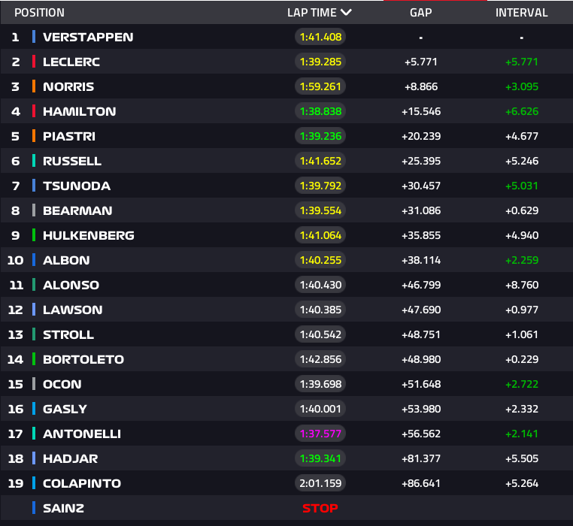Select position 10 ALBON row
Viewport: 573px width, 526px height.
pyautogui.click(x=286, y=260)
